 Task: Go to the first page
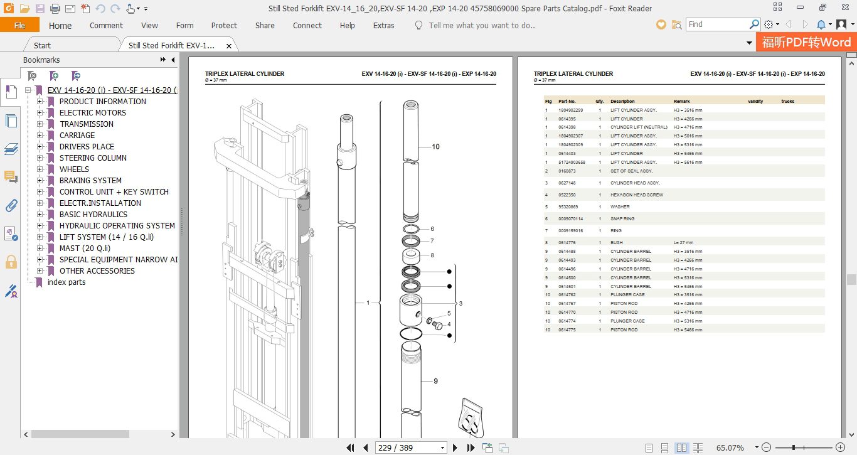pos(351,447)
